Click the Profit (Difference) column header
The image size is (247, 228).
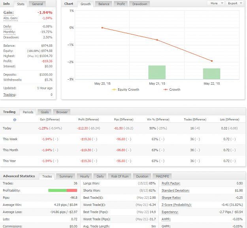coord(89,120)
